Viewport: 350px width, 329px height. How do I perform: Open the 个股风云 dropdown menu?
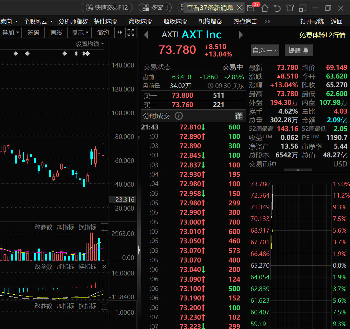pos(38,21)
